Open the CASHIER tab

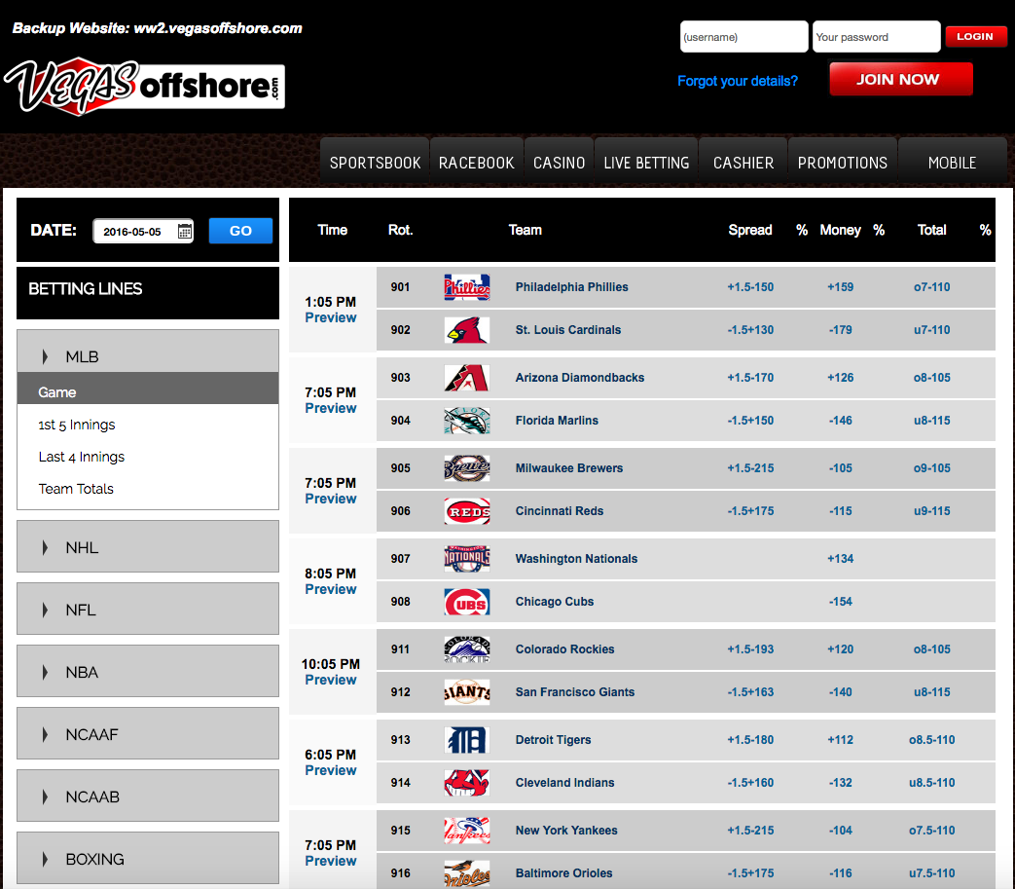click(x=743, y=163)
